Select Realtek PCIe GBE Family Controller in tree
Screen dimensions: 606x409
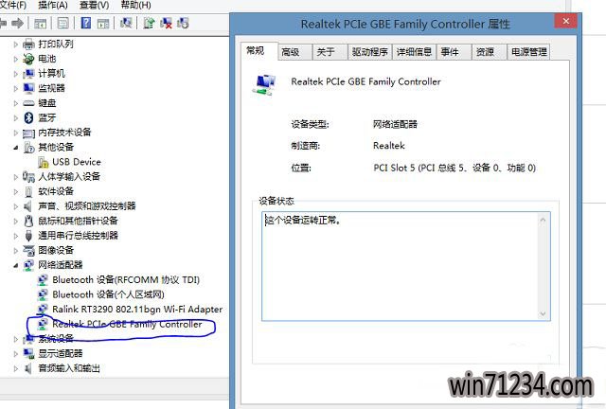pyautogui.click(x=127, y=324)
